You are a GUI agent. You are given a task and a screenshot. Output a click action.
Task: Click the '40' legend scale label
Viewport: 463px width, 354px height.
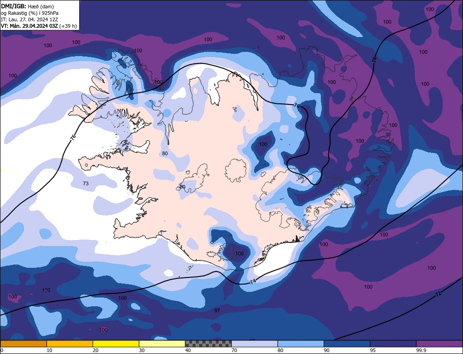pyautogui.click(x=188, y=350)
